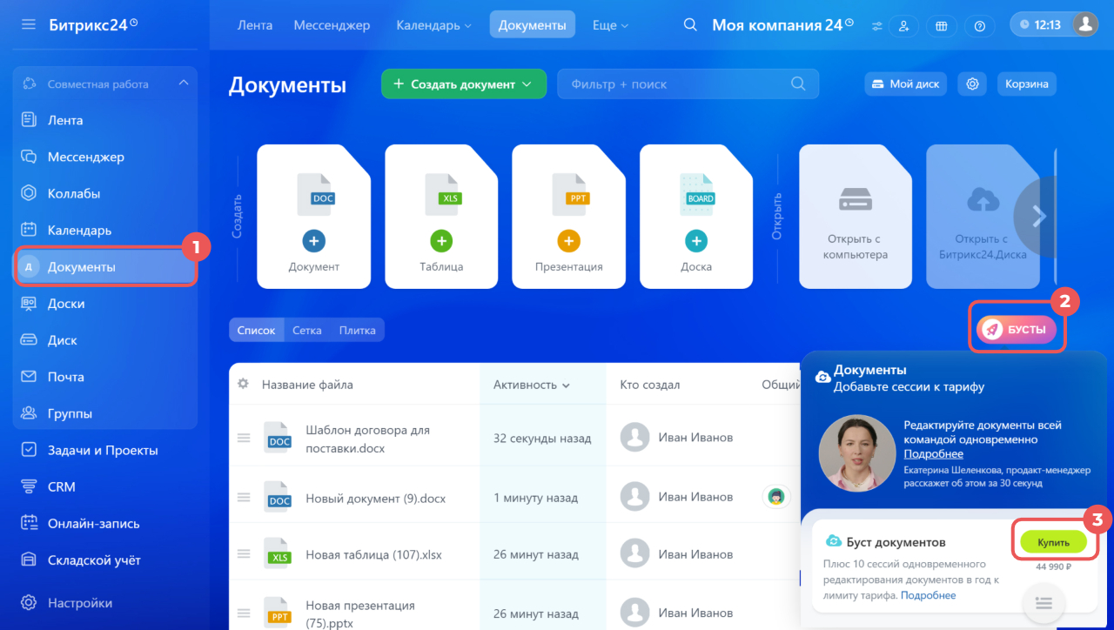Open the Корзина button
Image resolution: width=1114 pixels, height=630 pixels.
(x=1027, y=84)
